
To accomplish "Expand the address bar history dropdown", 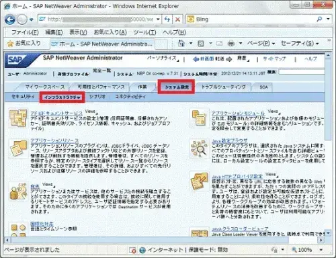I will [x=158, y=19].
